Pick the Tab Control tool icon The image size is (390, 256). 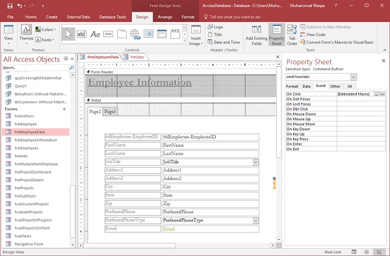122,34
